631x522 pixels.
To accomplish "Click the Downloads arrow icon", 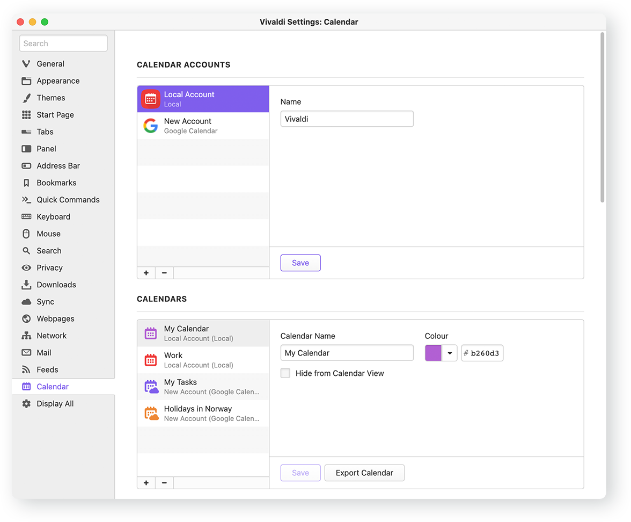I will tap(26, 285).
